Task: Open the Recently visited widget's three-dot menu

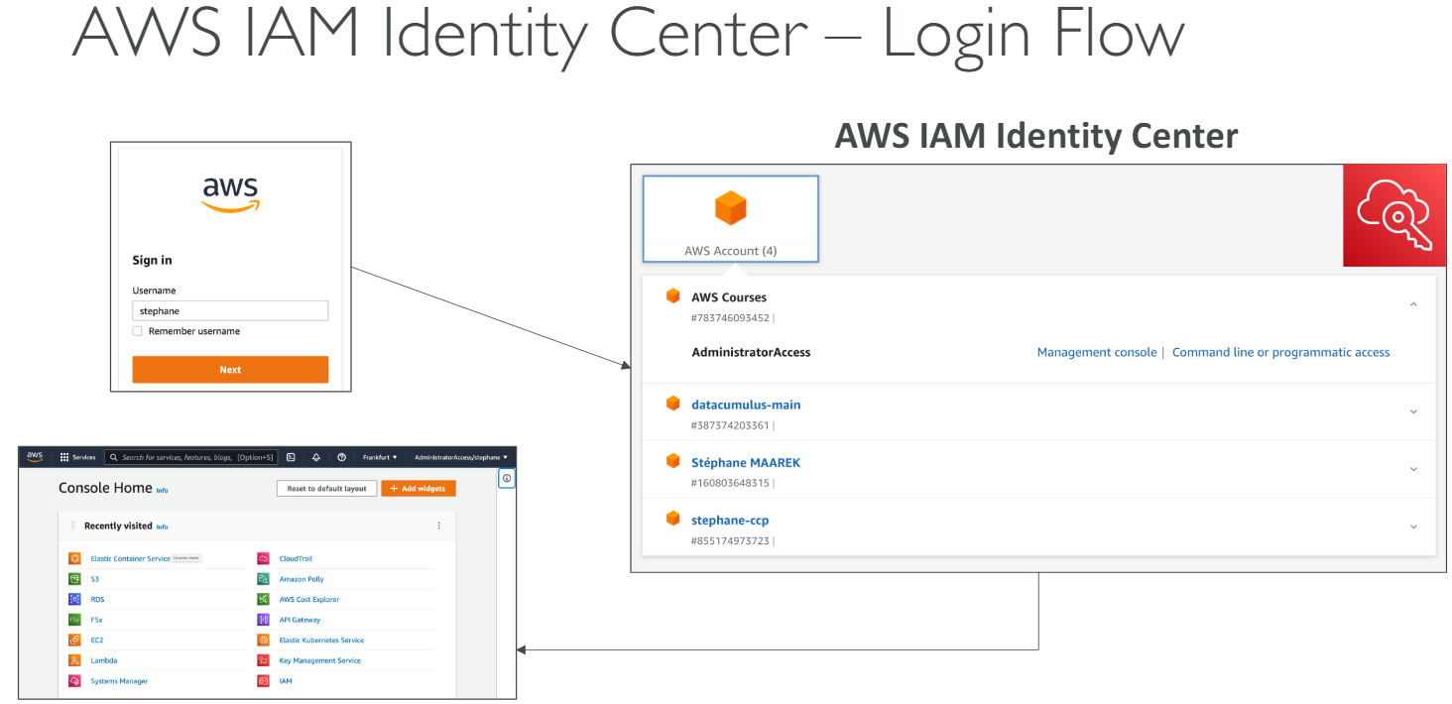Action: click(x=439, y=526)
